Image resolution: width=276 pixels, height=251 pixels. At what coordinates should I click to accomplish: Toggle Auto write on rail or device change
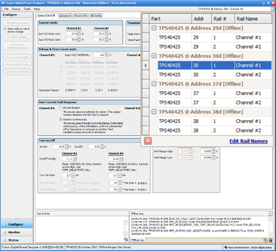tap(5, 29)
